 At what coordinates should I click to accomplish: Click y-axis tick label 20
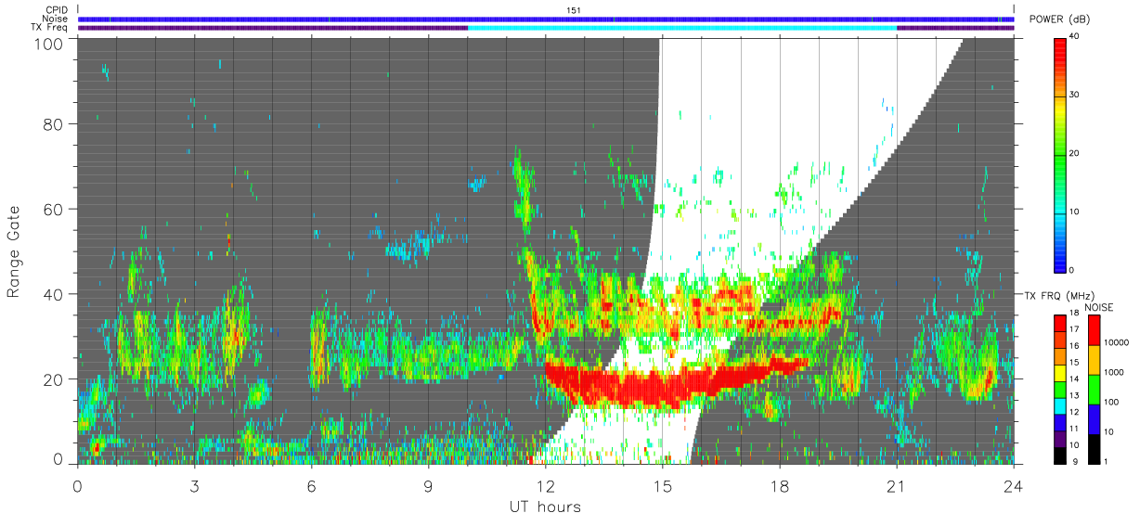click(x=55, y=379)
